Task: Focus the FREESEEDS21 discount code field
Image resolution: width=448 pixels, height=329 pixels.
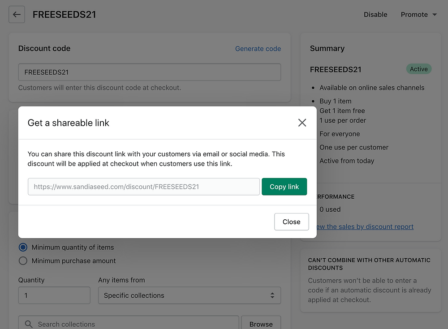Action: (149, 72)
